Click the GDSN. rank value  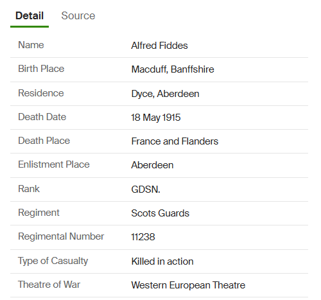point(146,190)
